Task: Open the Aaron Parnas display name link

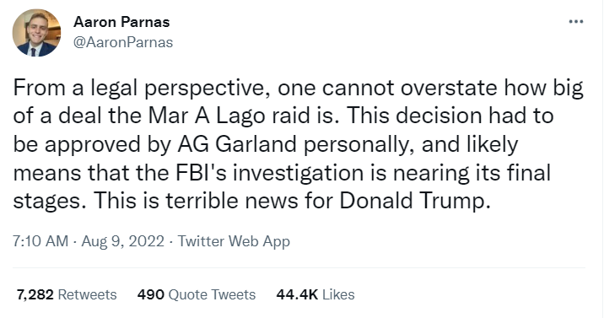Action: point(121,22)
